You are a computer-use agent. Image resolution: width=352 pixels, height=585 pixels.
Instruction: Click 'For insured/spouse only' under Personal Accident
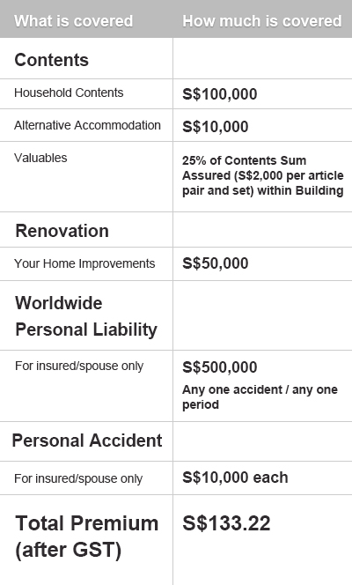tap(78, 478)
